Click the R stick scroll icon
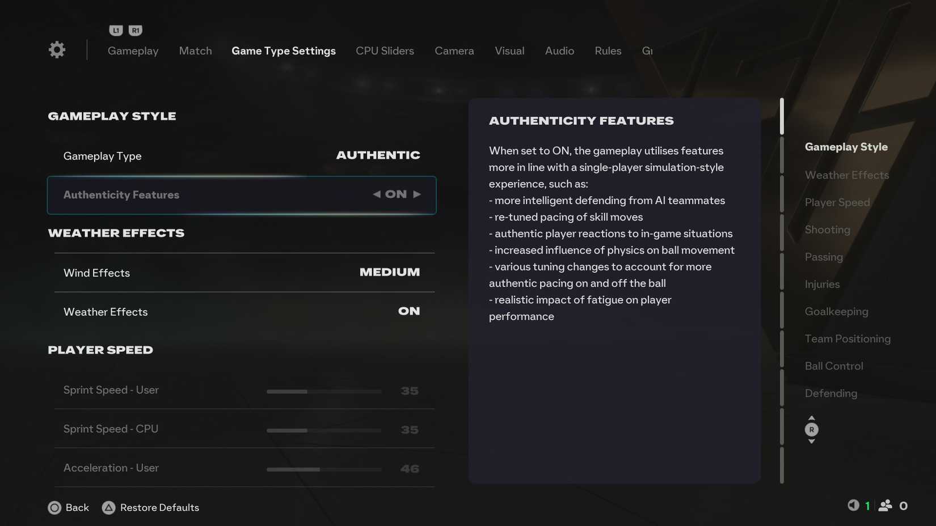Image resolution: width=936 pixels, height=526 pixels. pos(811,430)
